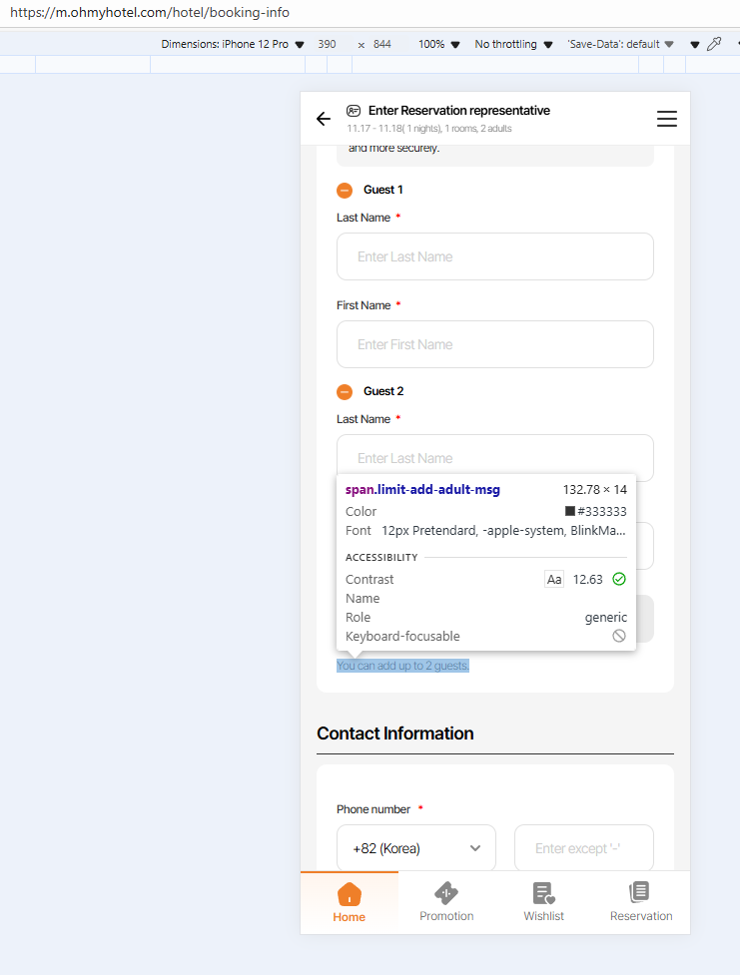Image resolution: width=740 pixels, height=975 pixels.
Task: Click Guest 1 Last Name field
Action: [x=495, y=256]
